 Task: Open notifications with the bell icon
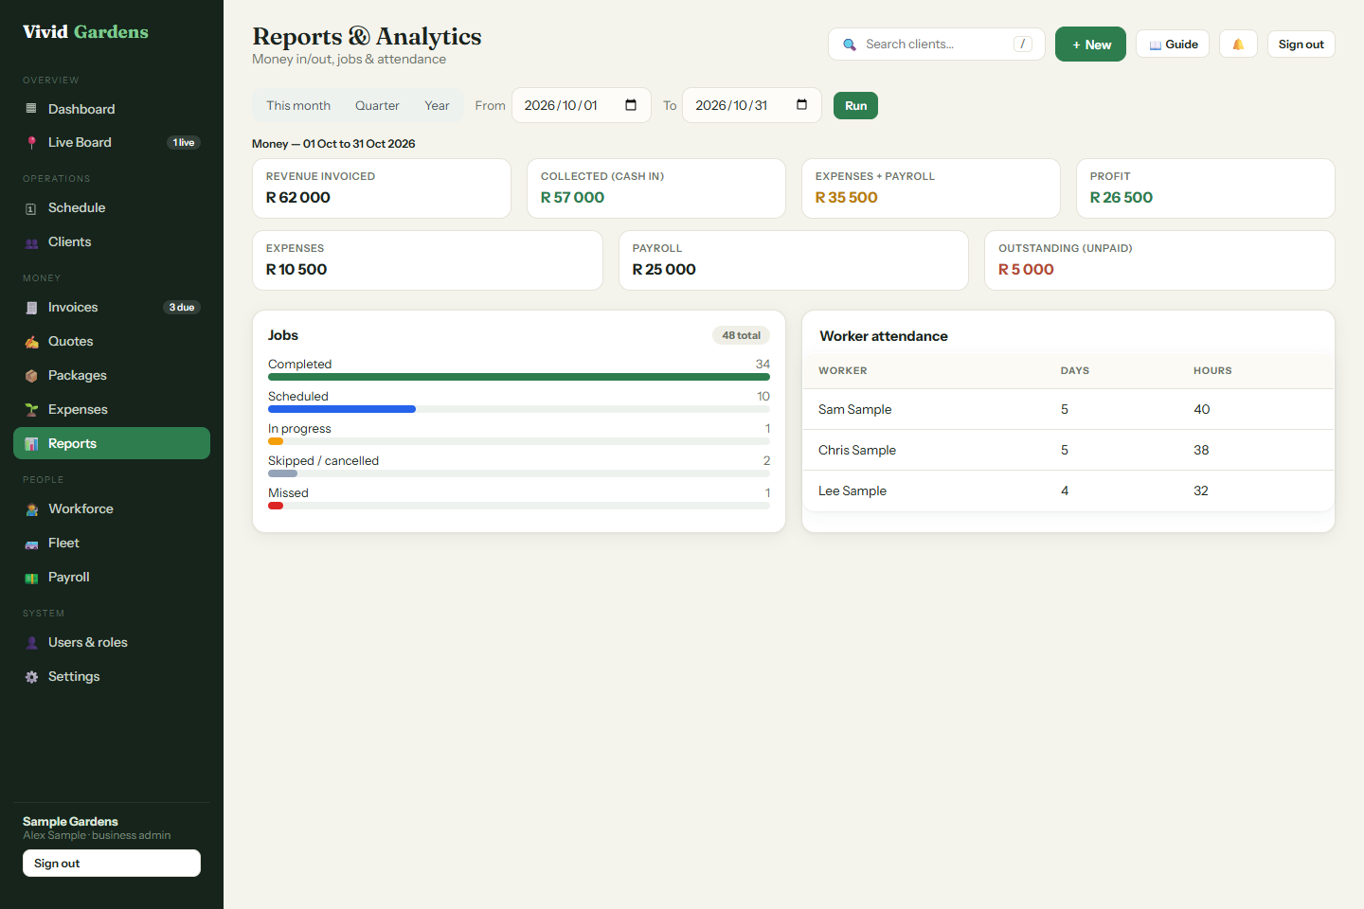(1238, 45)
